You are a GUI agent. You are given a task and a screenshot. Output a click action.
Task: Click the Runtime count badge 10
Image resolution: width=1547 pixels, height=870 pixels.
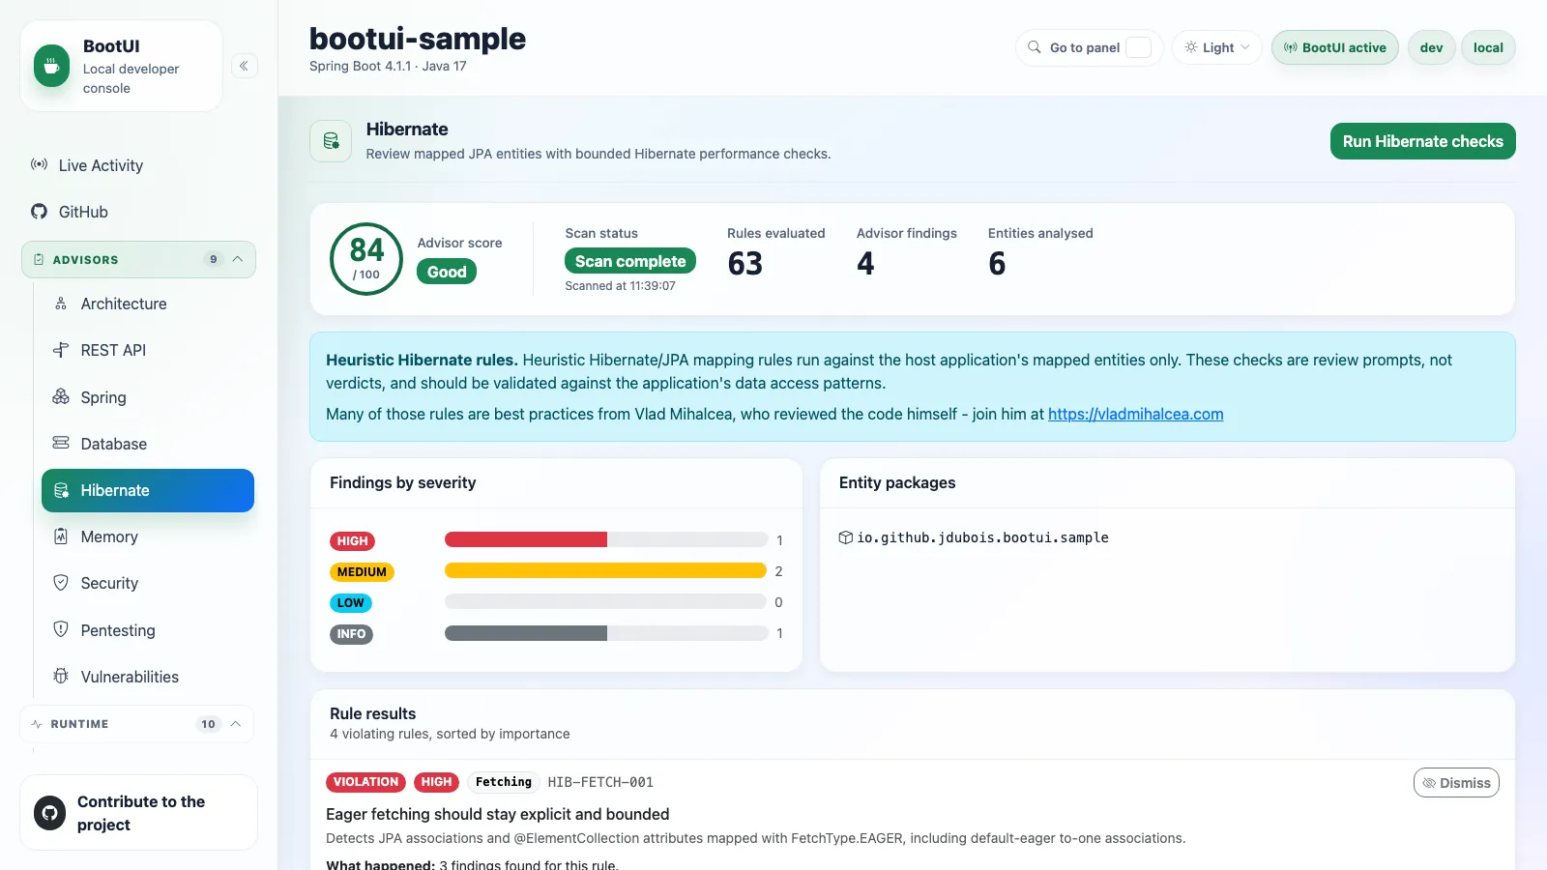point(208,724)
